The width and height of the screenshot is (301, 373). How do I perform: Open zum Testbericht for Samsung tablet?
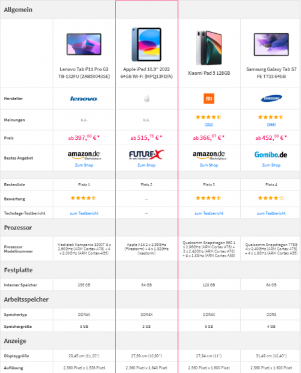tap(272, 213)
